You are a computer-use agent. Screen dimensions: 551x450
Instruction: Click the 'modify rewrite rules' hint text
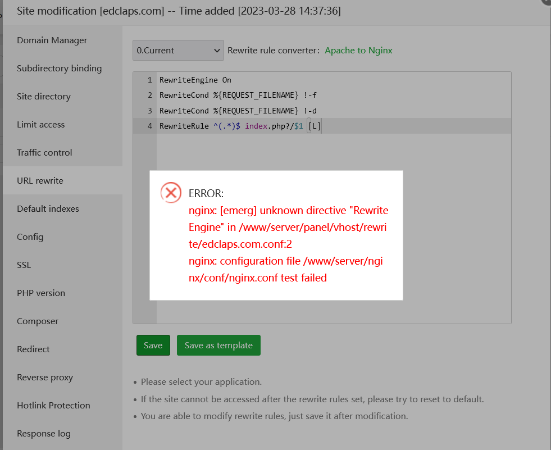point(275,416)
